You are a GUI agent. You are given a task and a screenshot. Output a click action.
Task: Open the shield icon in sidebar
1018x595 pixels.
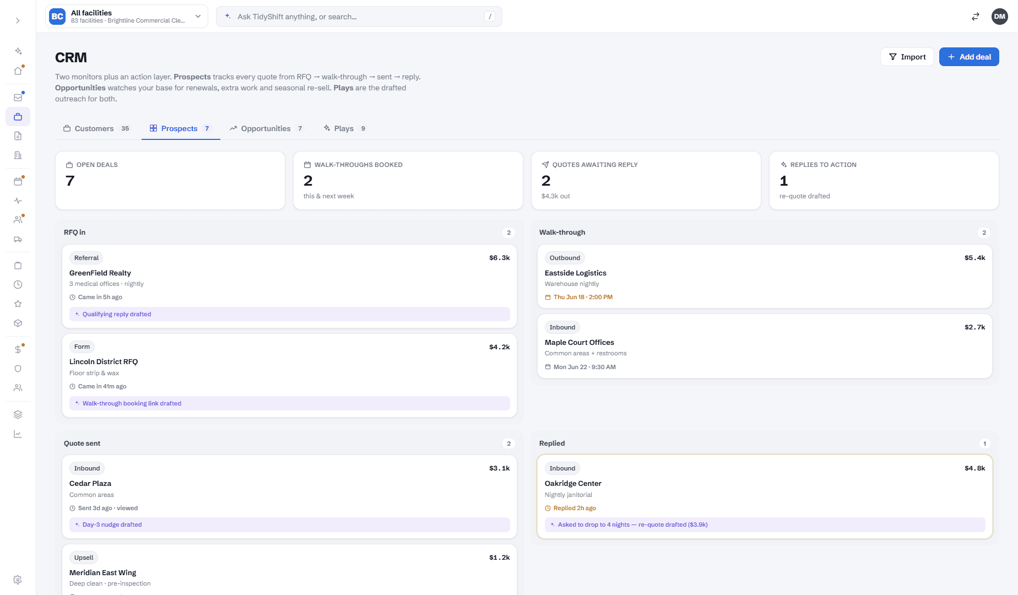18,369
